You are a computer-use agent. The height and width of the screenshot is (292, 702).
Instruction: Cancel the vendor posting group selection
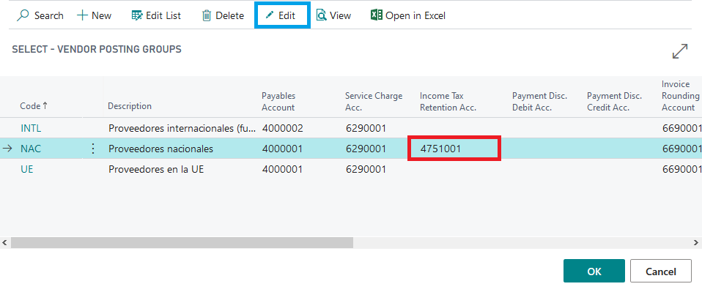(x=661, y=271)
